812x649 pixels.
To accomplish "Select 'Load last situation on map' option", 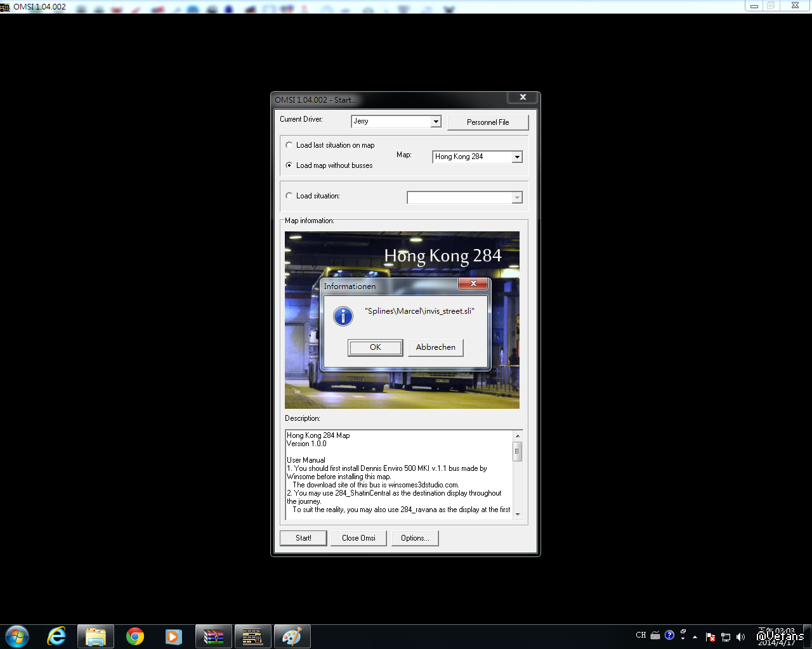I will pos(289,145).
